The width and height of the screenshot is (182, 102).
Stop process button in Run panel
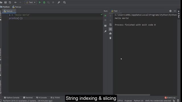(106, 20)
